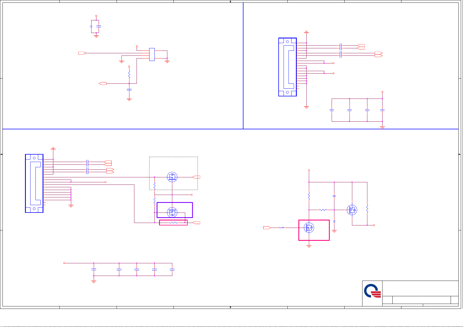Select the large blue connector in the upper-right sheet

(x=287, y=67)
